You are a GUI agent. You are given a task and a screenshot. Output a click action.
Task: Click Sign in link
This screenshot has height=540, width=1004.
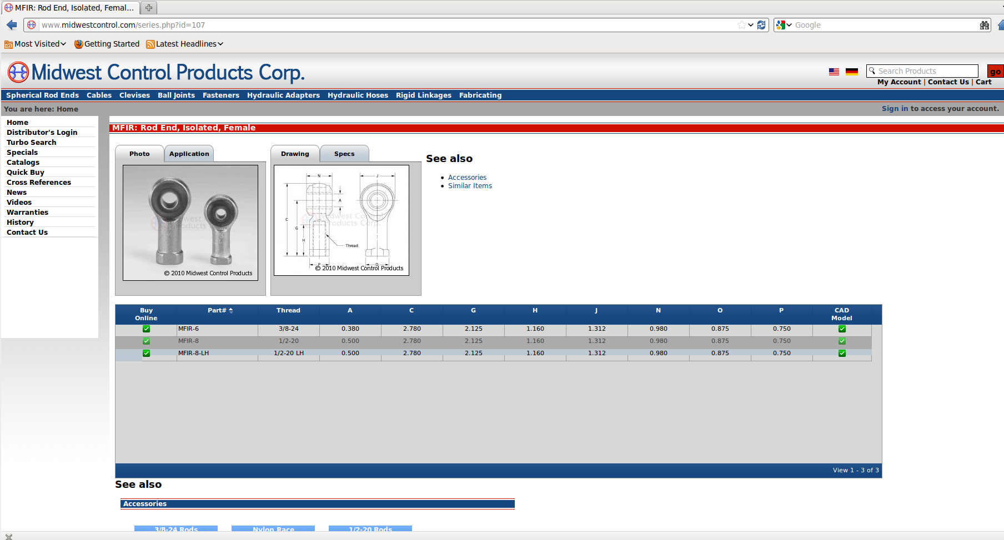(895, 109)
